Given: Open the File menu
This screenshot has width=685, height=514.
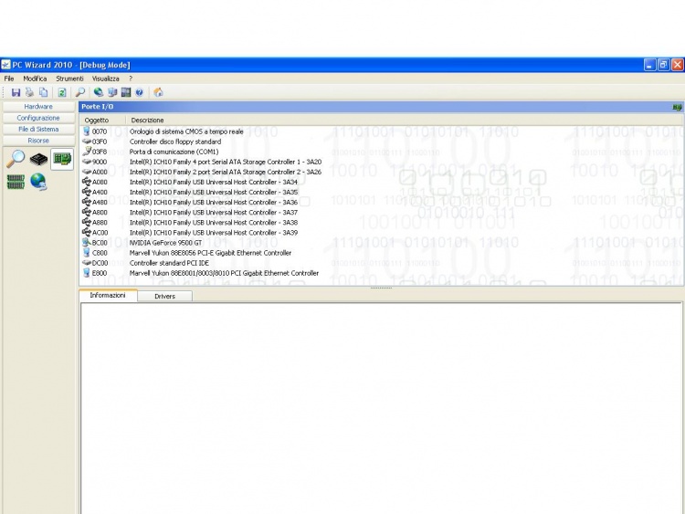Looking at the screenshot, I should pos(9,79).
